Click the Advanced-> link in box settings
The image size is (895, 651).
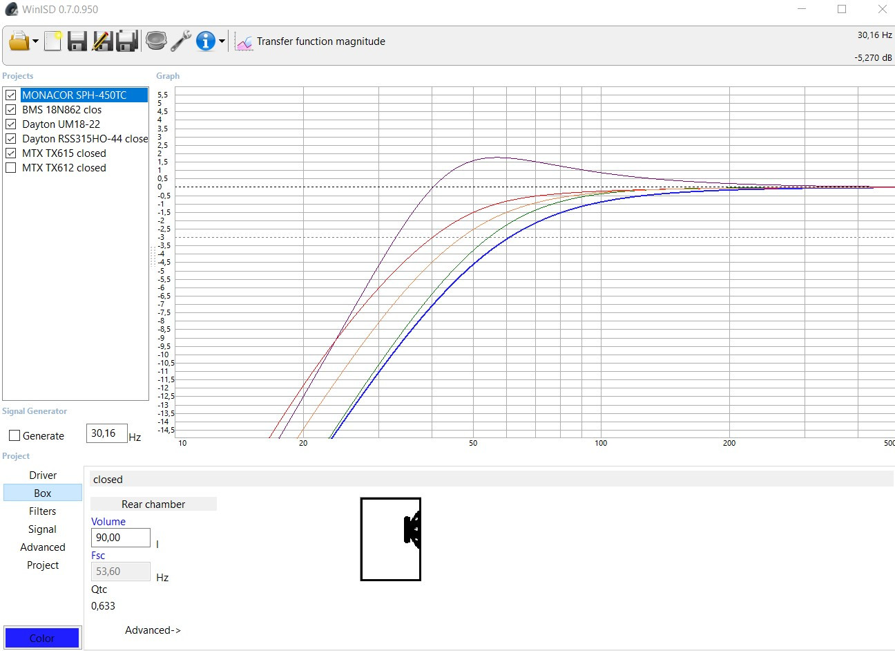pyautogui.click(x=153, y=630)
